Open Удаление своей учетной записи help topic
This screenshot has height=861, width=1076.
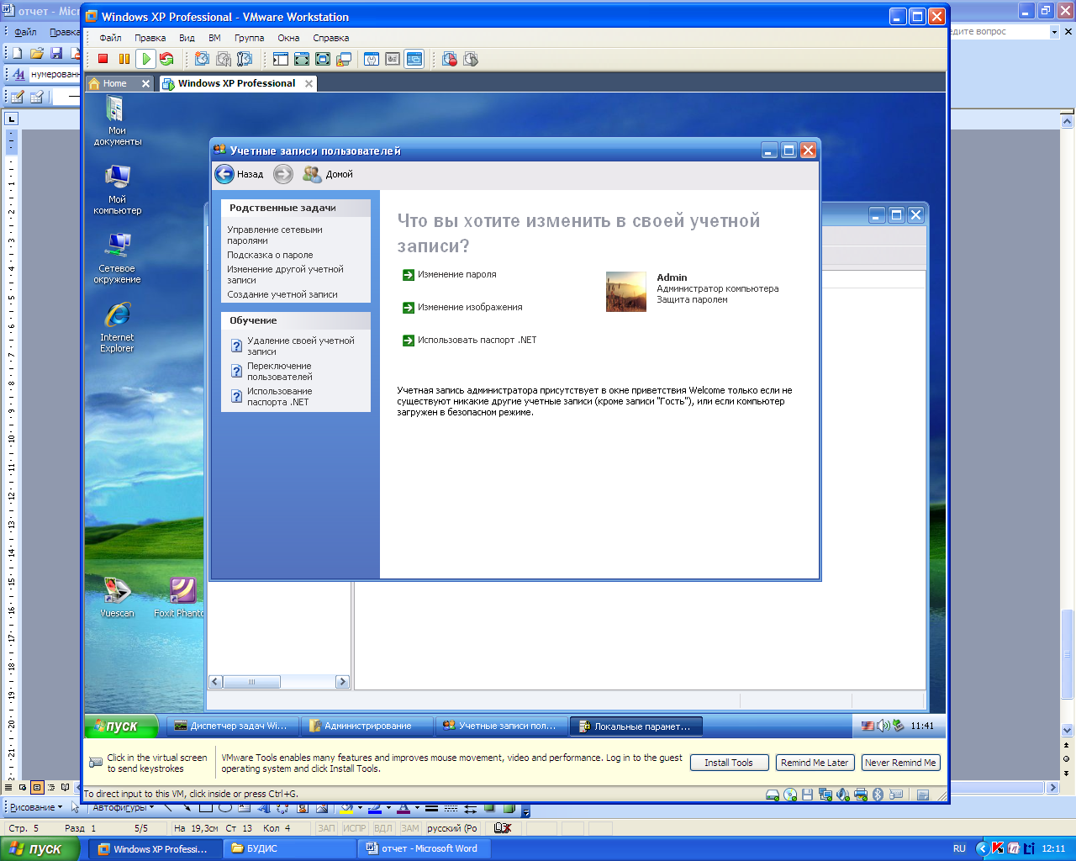300,346
